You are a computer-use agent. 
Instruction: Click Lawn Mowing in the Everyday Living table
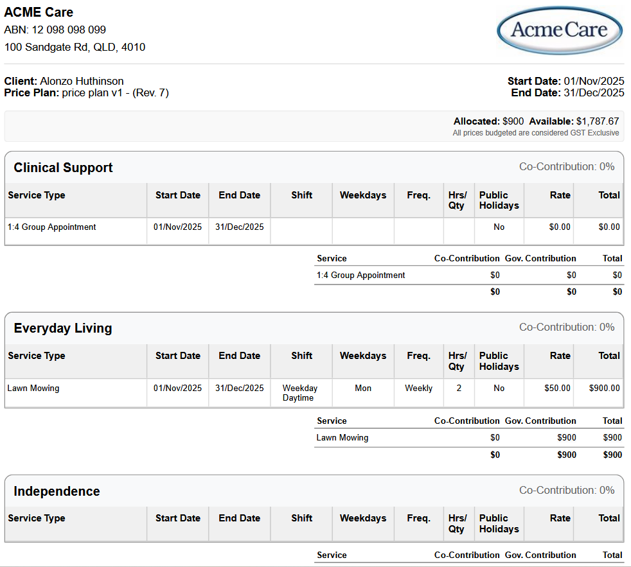33,388
